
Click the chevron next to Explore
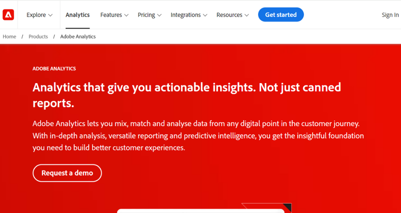click(x=50, y=15)
